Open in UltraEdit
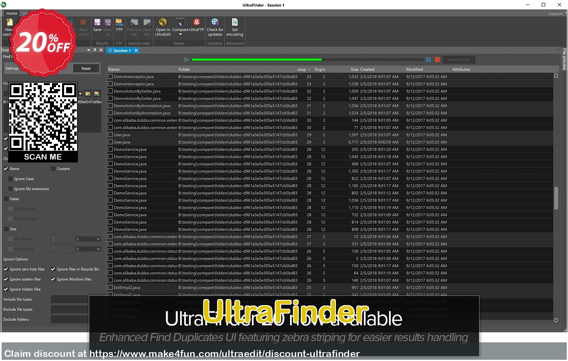The width and height of the screenshot is (568, 361). (x=163, y=27)
